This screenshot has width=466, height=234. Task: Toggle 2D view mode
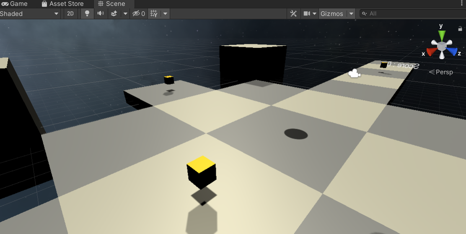click(x=70, y=13)
